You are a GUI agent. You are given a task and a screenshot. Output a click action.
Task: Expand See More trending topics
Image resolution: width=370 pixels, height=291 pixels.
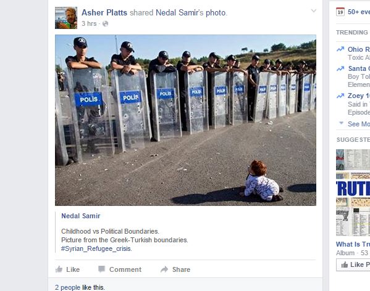pyautogui.click(x=359, y=124)
